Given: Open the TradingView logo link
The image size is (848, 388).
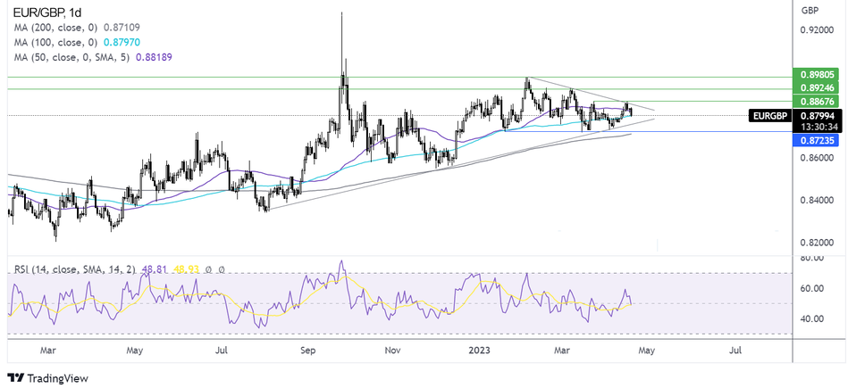Looking at the screenshot, I should 47,378.
